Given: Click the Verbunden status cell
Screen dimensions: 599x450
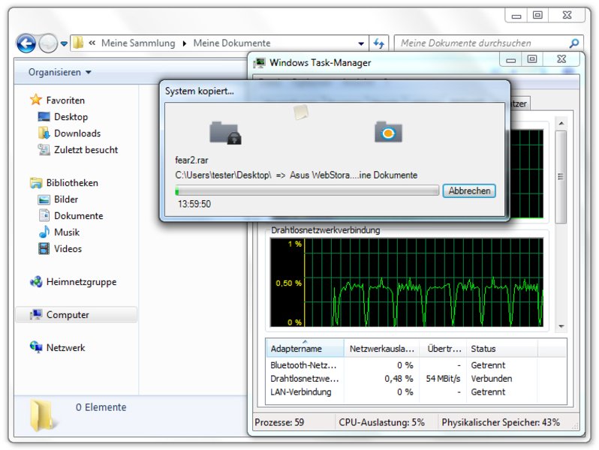Looking at the screenshot, I should (x=491, y=379).
